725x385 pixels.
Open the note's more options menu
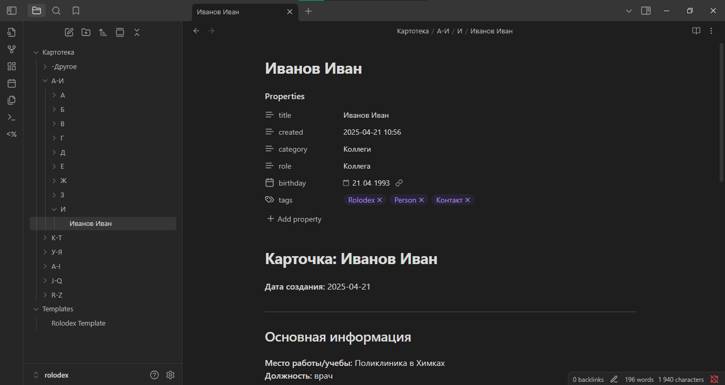(x=711, y=31)
